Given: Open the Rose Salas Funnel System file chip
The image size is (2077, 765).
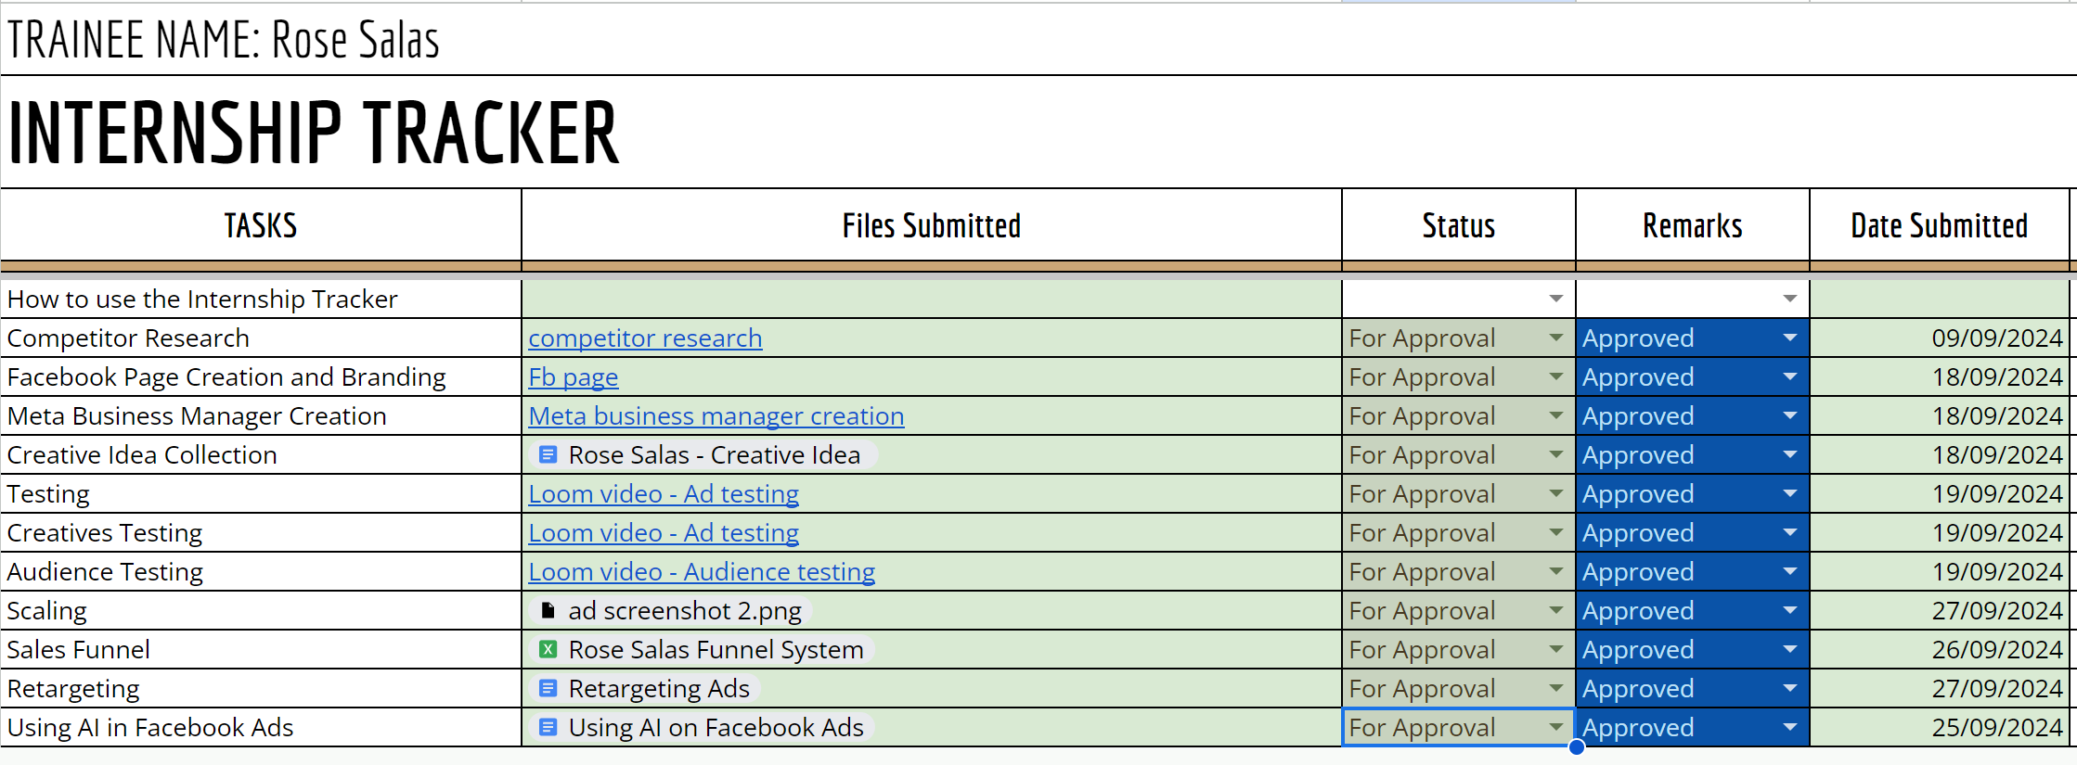Looking at the screenshot, I should coord(716,650).
